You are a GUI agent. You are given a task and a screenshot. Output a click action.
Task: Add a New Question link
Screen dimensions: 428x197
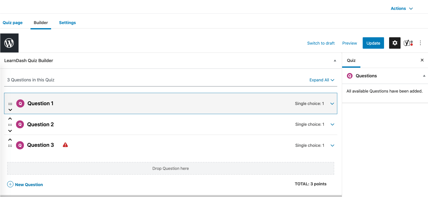[x=29, y=185]
